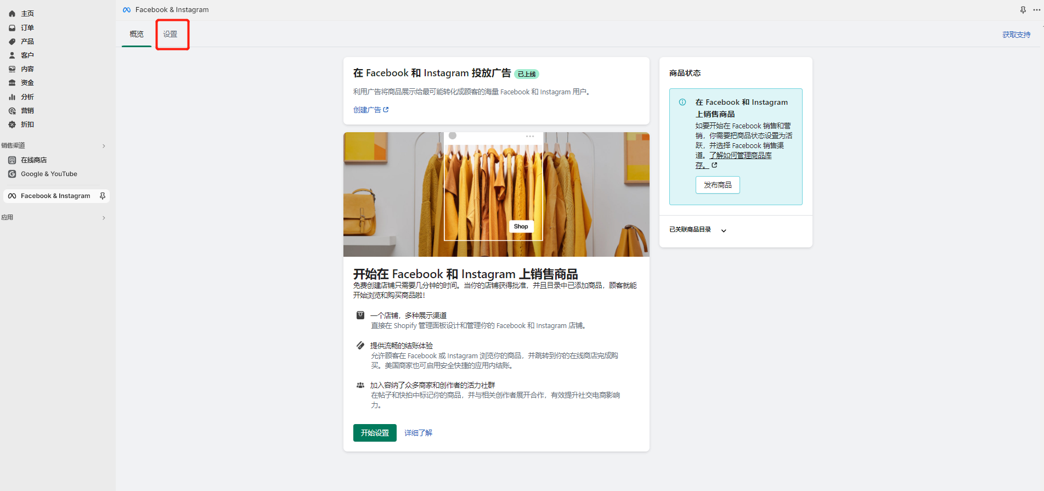
Task: Open the 资金 bank icon
Action: [x=12, y=83]
